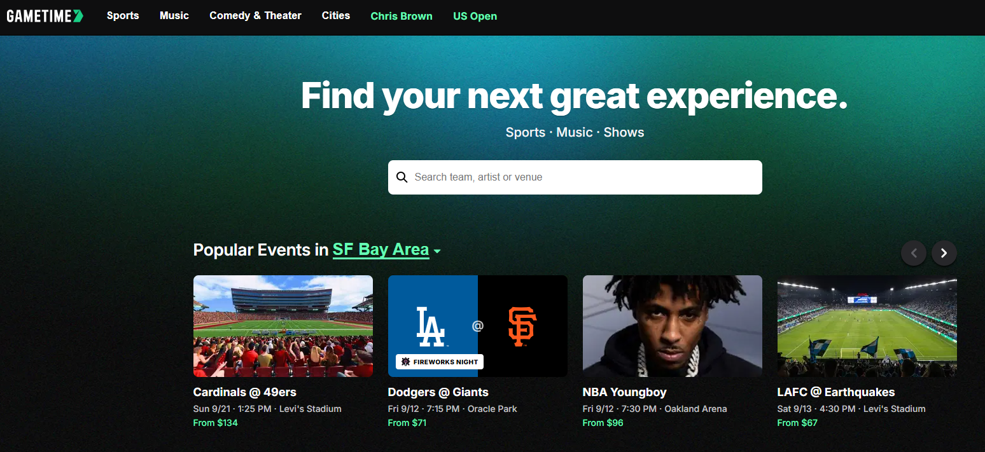Click the Fireworks Night badge
Image resolution: width=985 pixels, height=452 pixels.
440,362
